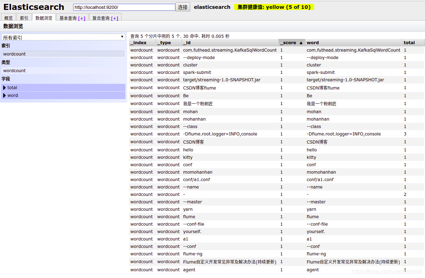This screenshot has height=278, width=425.
Task: Add a new 基本查询 tab via [+]
Action: [82, 18]
